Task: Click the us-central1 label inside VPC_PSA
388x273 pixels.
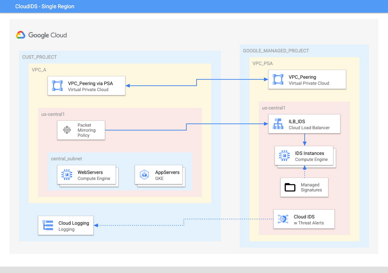Action: (274, 108)
